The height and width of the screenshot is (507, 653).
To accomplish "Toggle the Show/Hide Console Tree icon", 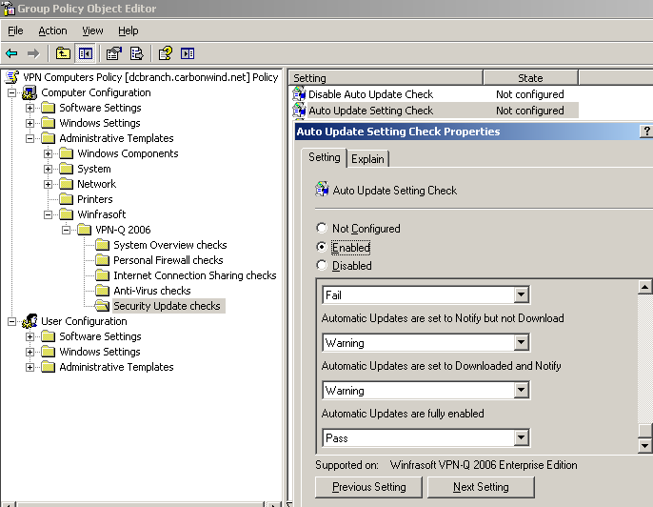I will [x=86, y=53].
